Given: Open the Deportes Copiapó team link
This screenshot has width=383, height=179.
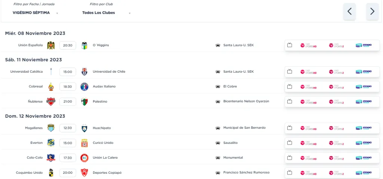Looking at the screenshot, I should coord(107,173).
